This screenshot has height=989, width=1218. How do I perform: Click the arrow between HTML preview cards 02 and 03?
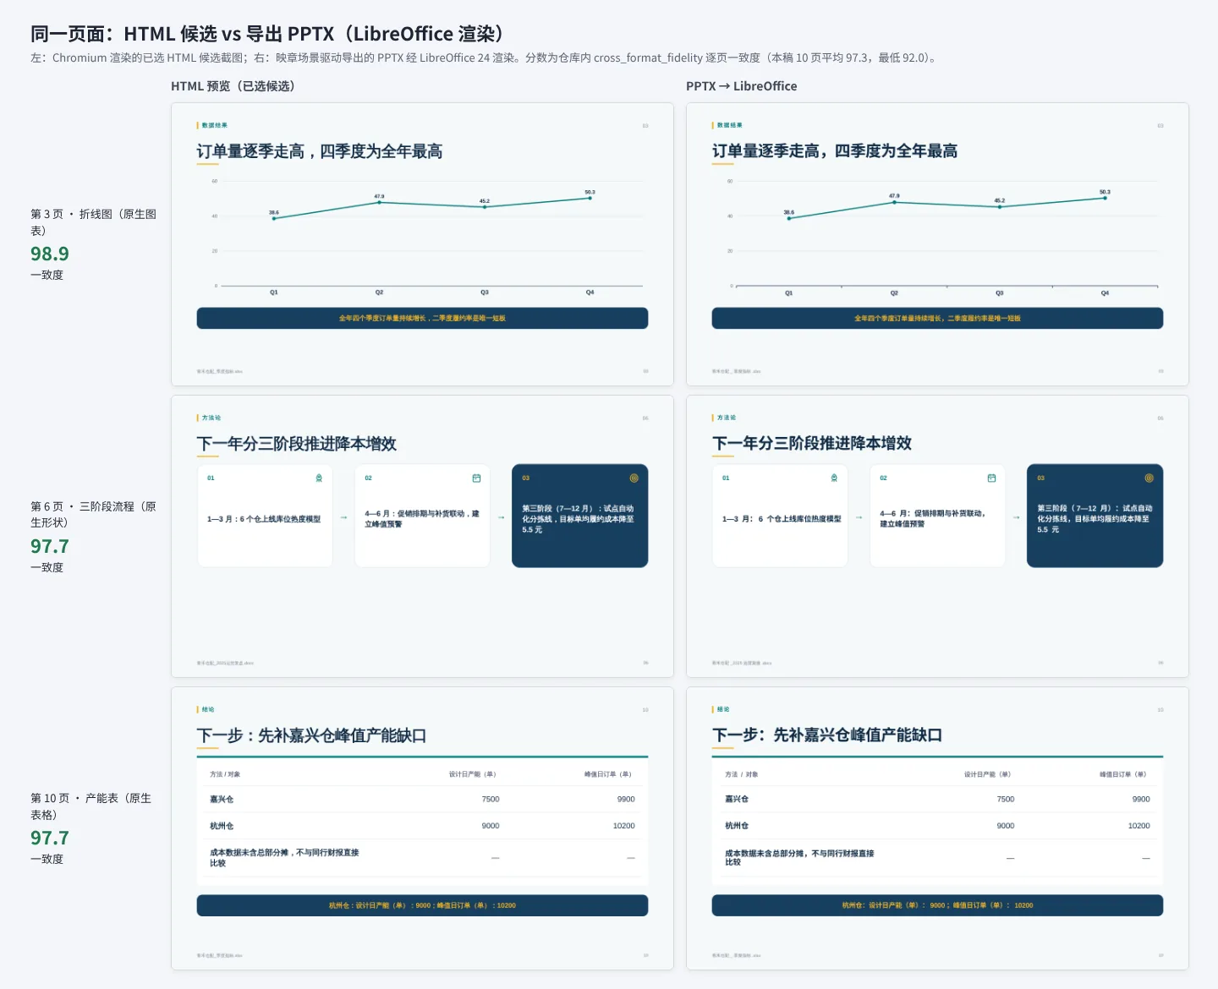(x=501, y=517)
